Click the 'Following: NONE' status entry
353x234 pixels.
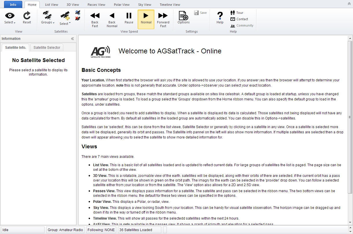101,230
